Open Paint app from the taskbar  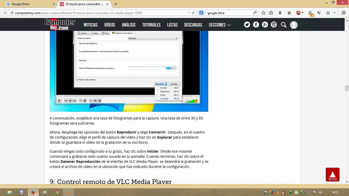(x=45, y=192)
